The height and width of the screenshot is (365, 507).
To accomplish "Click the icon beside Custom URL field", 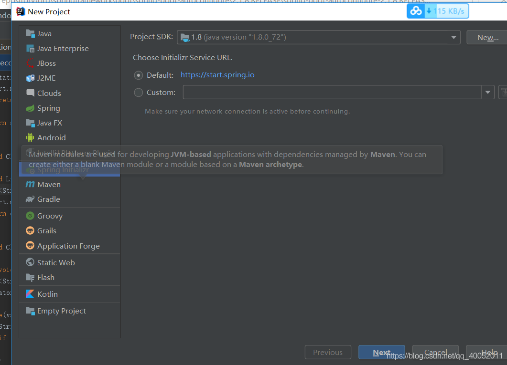I will [503, 92].
